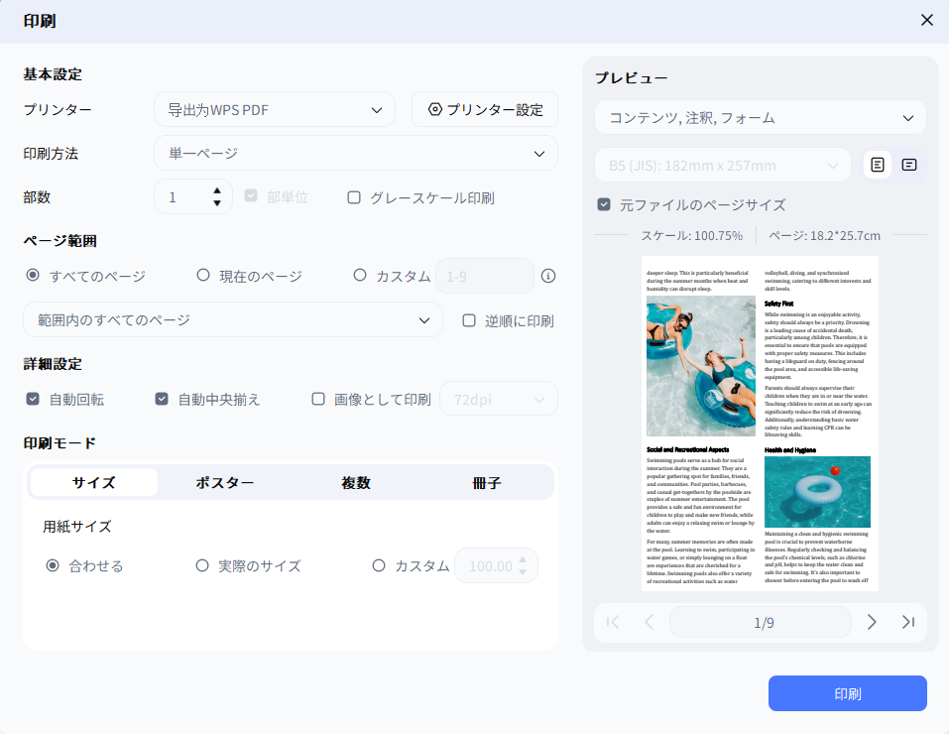Decrease copies count with down arrow
The width and height of the screenshot is (949, 734).
point(217,203)
